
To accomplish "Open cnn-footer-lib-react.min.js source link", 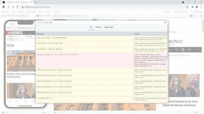I will (150, 39).
